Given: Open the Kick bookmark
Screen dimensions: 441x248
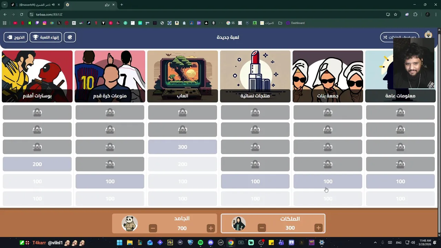Looking at the screenshot, I should (x=30, y=23).
